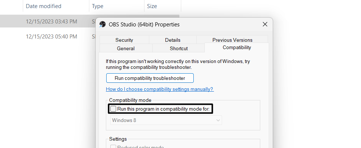The image size is (361, 148).
Task: Sort the file list by Size
Action: pos(151,6)
